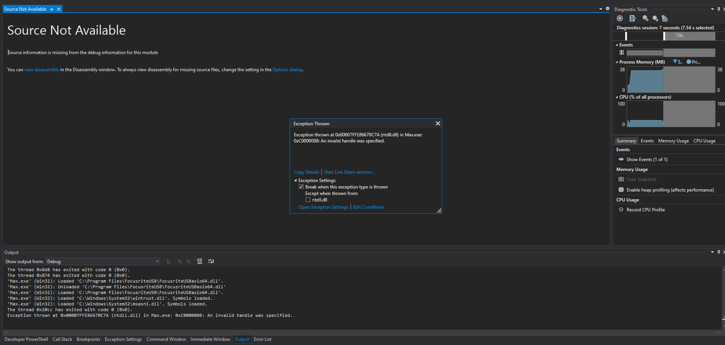Switch to the Events tab in Diagnostic Tools

pos(647,141)
